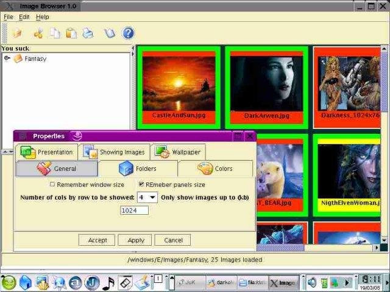Screen dimensions: 390x292
Task: Click the printer toolbar icon
Action: point(88,33)
